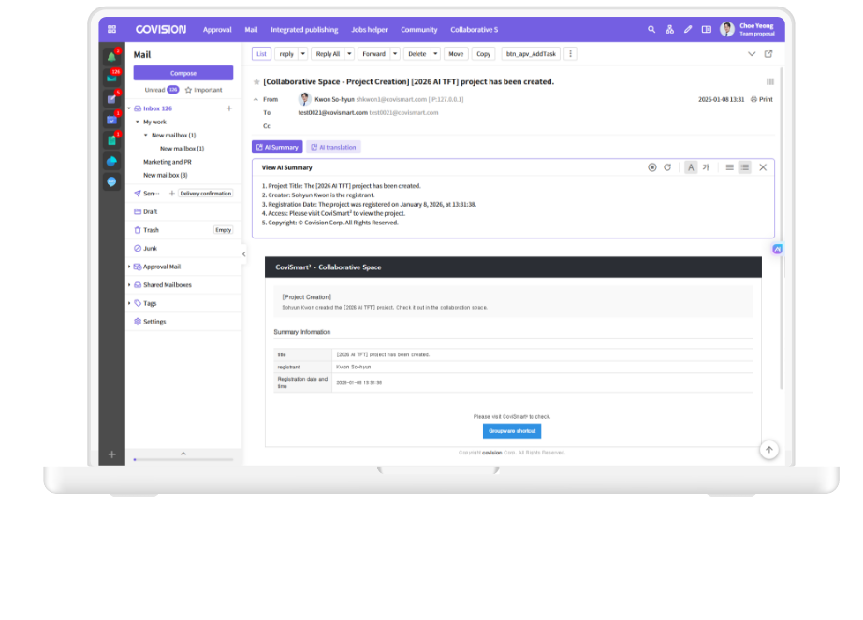Open the Reply All dropdown arrow

click(349, 54)
